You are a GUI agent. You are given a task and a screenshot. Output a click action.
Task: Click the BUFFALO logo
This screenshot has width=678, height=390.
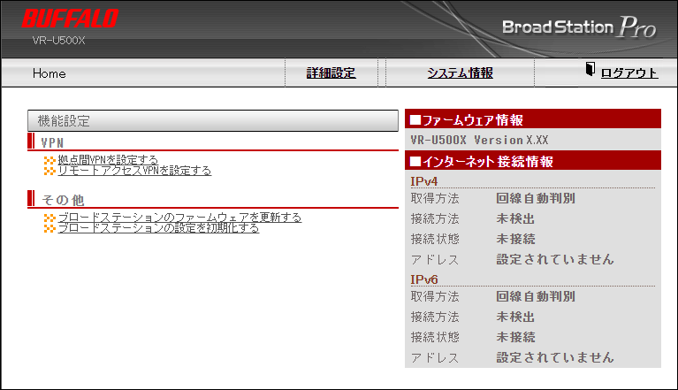[x=70, y=19]
